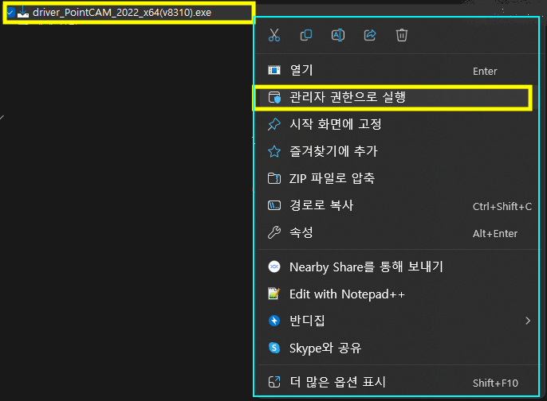Click the Rename icon
This screenshot has height=401, width=547.
338,35
